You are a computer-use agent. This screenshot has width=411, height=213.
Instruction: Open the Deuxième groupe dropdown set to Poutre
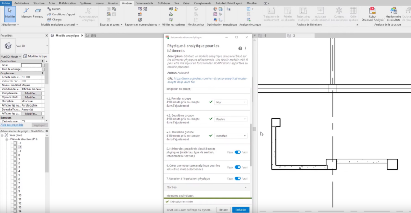(231, 119)
